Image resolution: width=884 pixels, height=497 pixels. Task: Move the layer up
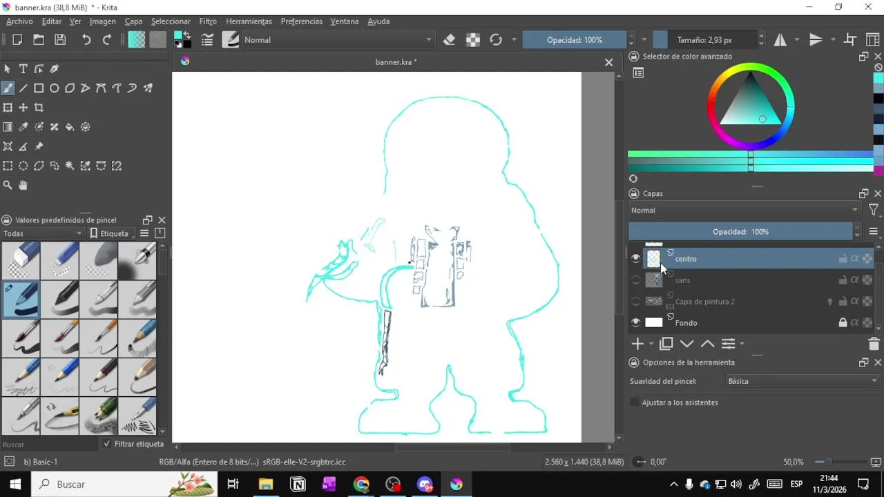tap(707, 343)
